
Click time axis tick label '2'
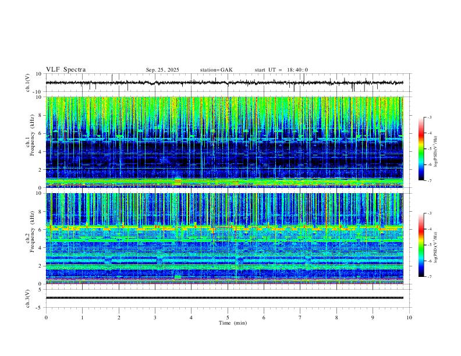tap(119, 318)
